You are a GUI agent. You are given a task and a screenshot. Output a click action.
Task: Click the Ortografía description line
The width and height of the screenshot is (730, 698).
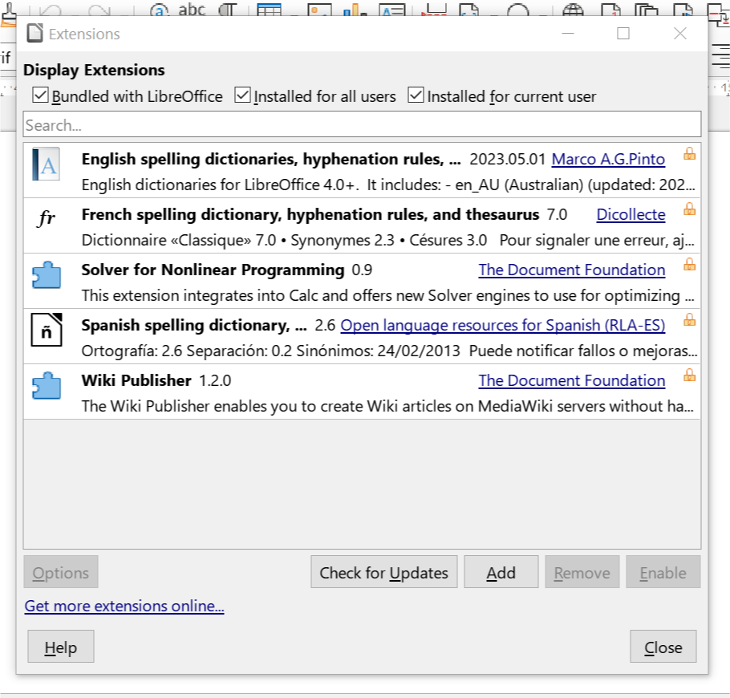[x=389, y=351]
